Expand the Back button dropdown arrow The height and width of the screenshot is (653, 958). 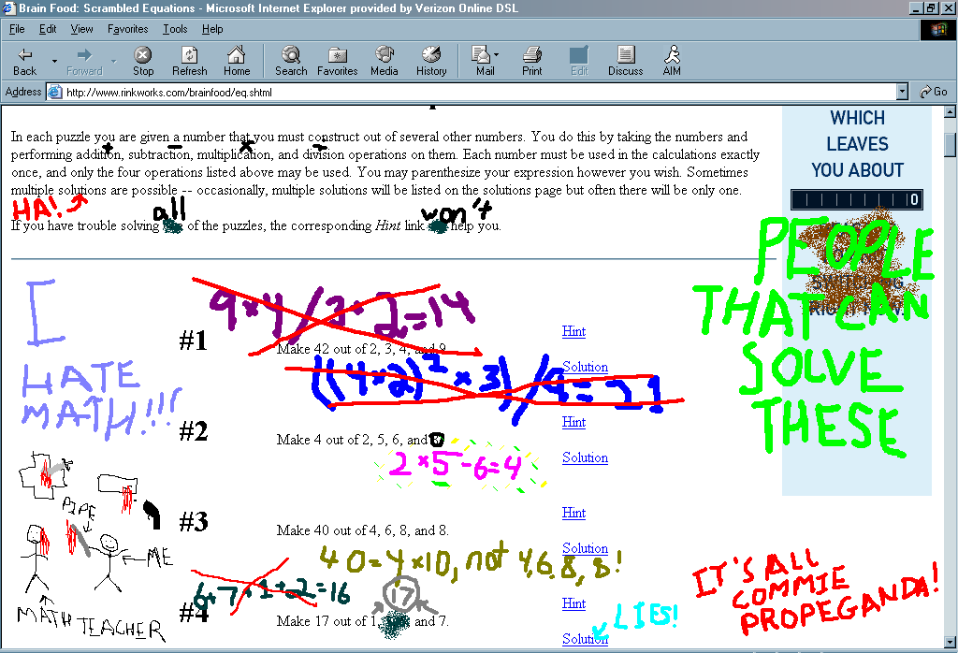(x=53, y=60)
